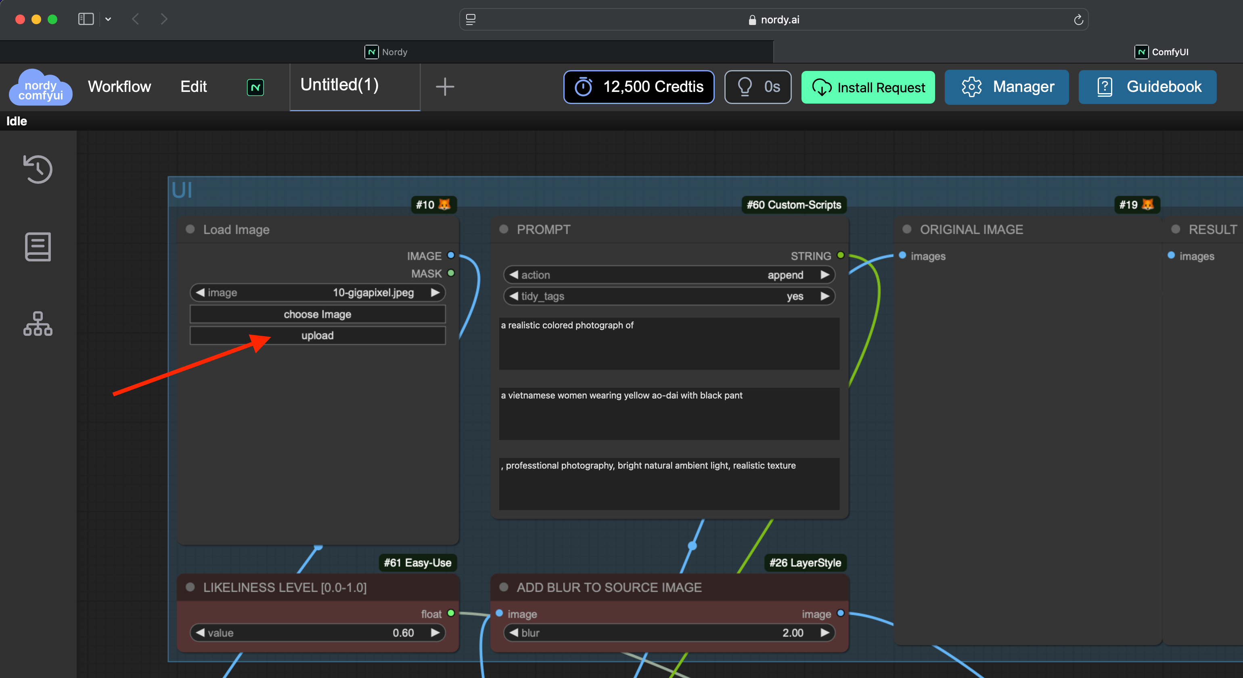The width and height of the screenshot is (1243, 678).
Task: Add a new workflow tab with plus
Action: point(444,87)
